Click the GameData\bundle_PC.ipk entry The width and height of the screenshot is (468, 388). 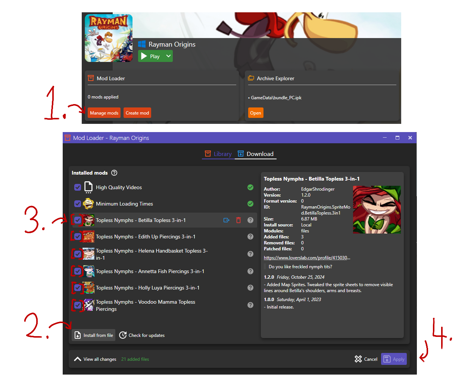pos(276,98)
